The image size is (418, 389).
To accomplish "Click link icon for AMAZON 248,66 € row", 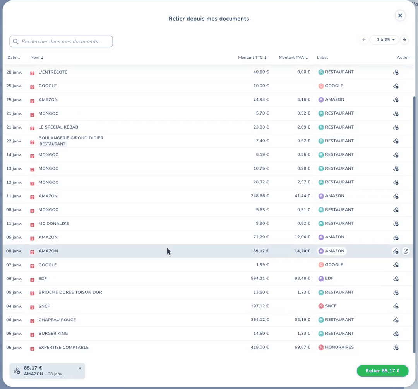I will click(396, 196).
